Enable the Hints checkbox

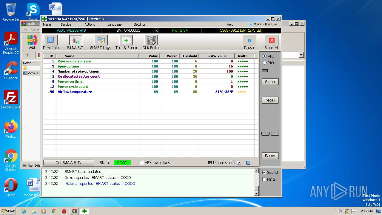click(264, 179)
